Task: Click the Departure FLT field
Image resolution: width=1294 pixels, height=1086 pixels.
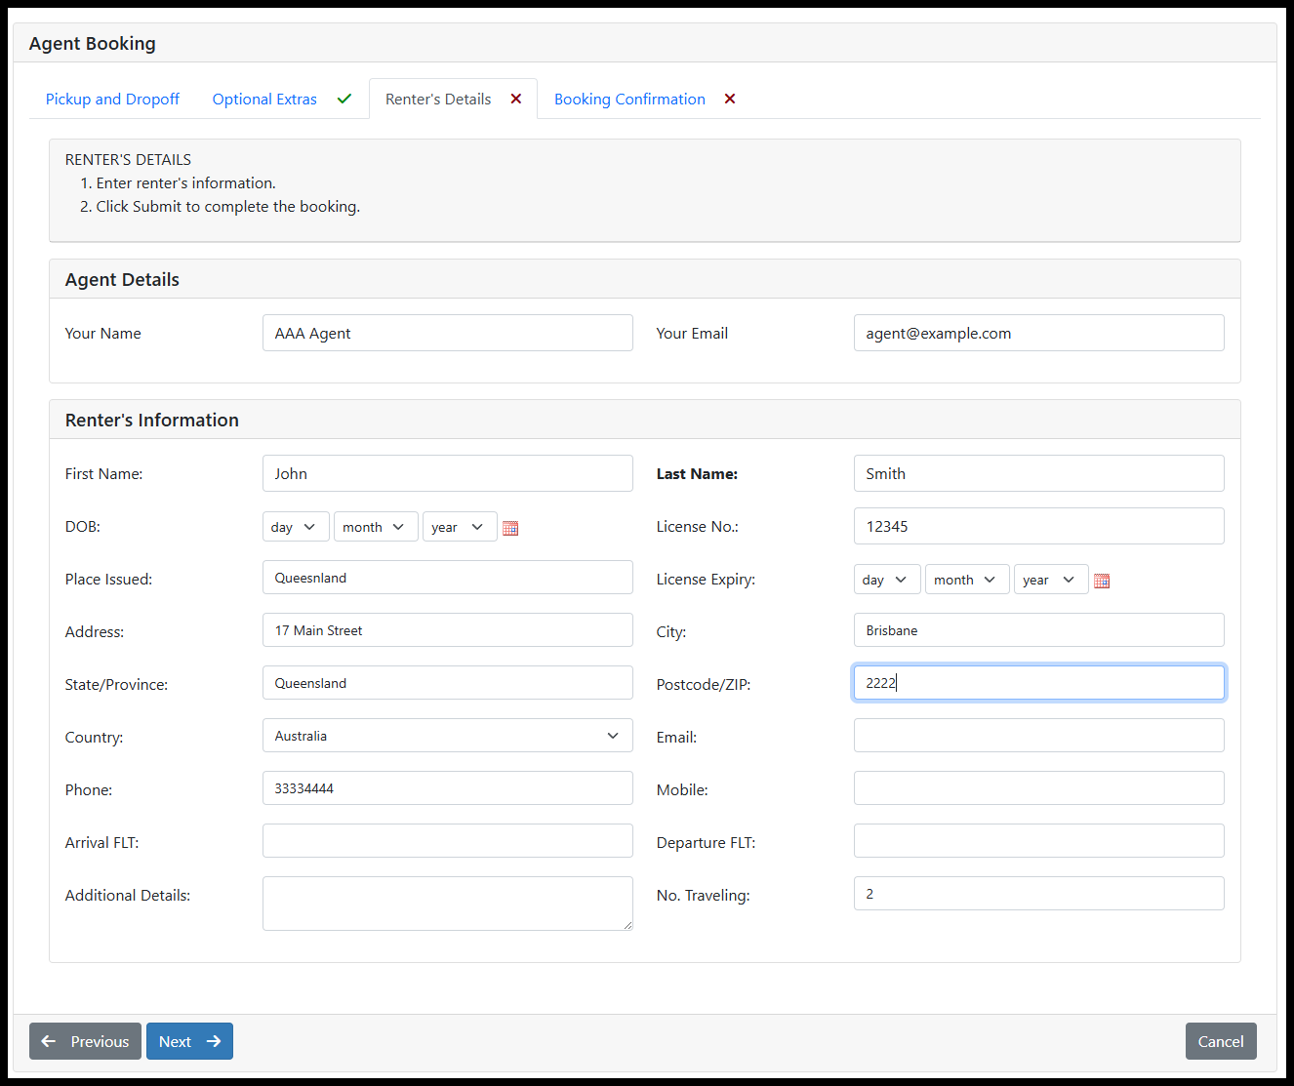Action: 1039,841
